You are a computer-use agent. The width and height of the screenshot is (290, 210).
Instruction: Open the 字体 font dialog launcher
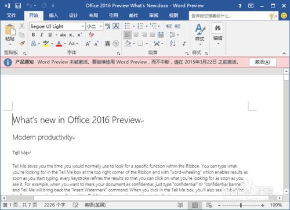[x=119, y=54]
